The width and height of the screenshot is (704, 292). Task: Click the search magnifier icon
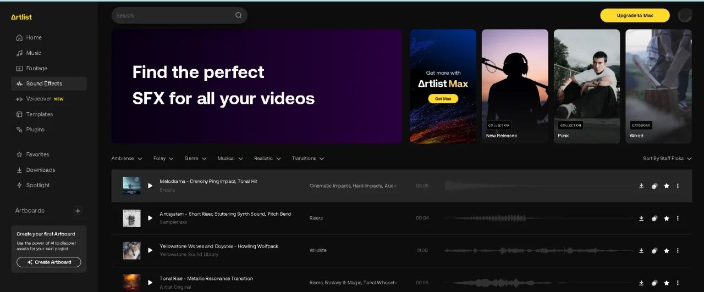coord(239,15)
